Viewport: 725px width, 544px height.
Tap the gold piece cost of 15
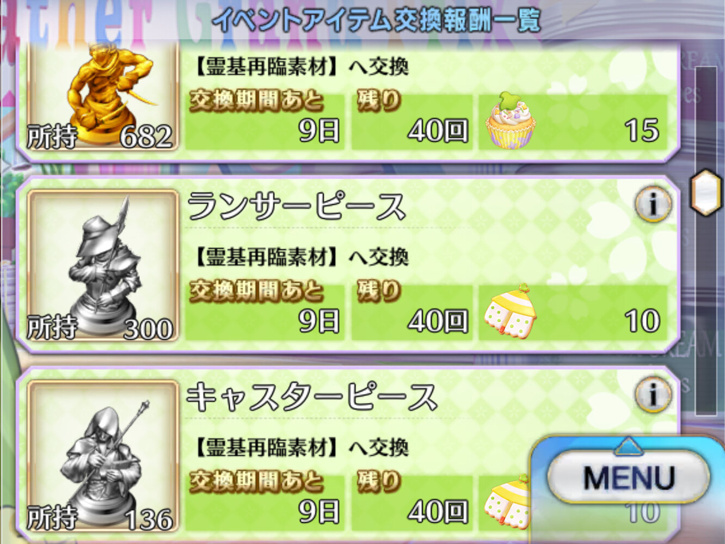point(642,130)
